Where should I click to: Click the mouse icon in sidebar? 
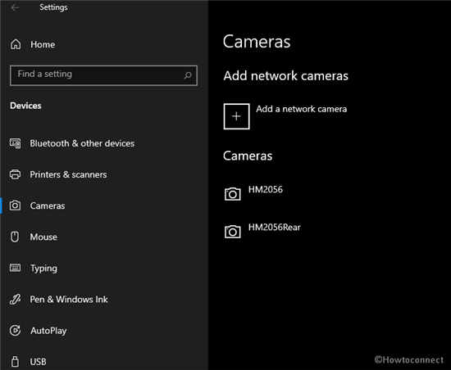coord(15,237)
